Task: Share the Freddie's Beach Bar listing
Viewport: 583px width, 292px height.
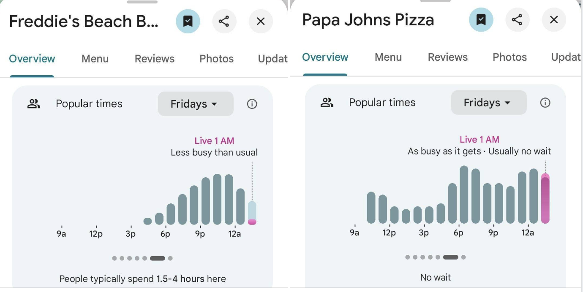Action: click(x=224, y=21)
